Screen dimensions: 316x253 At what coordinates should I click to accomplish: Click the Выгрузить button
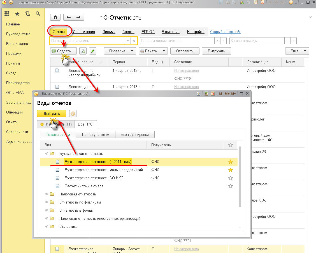[217, 51]
